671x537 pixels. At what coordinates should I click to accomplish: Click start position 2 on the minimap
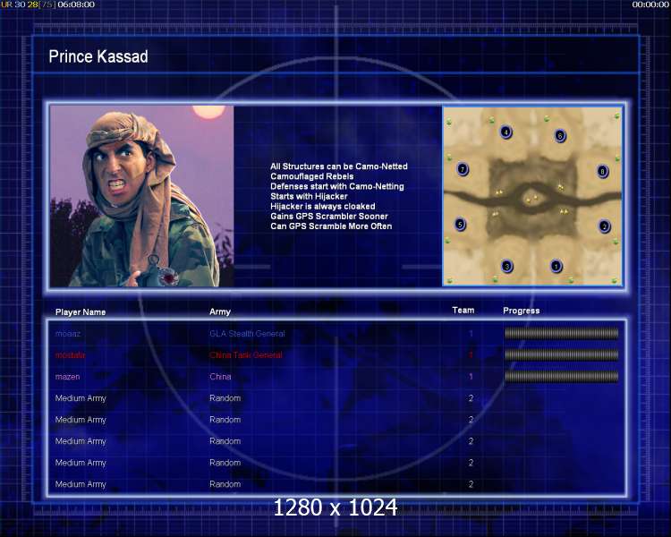[x=604, y=226]
